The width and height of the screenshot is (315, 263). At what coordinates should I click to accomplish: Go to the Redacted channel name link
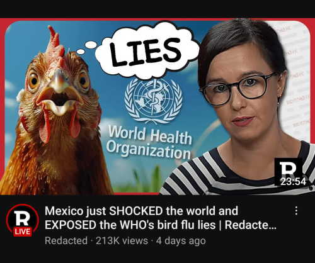coord(66,240)
